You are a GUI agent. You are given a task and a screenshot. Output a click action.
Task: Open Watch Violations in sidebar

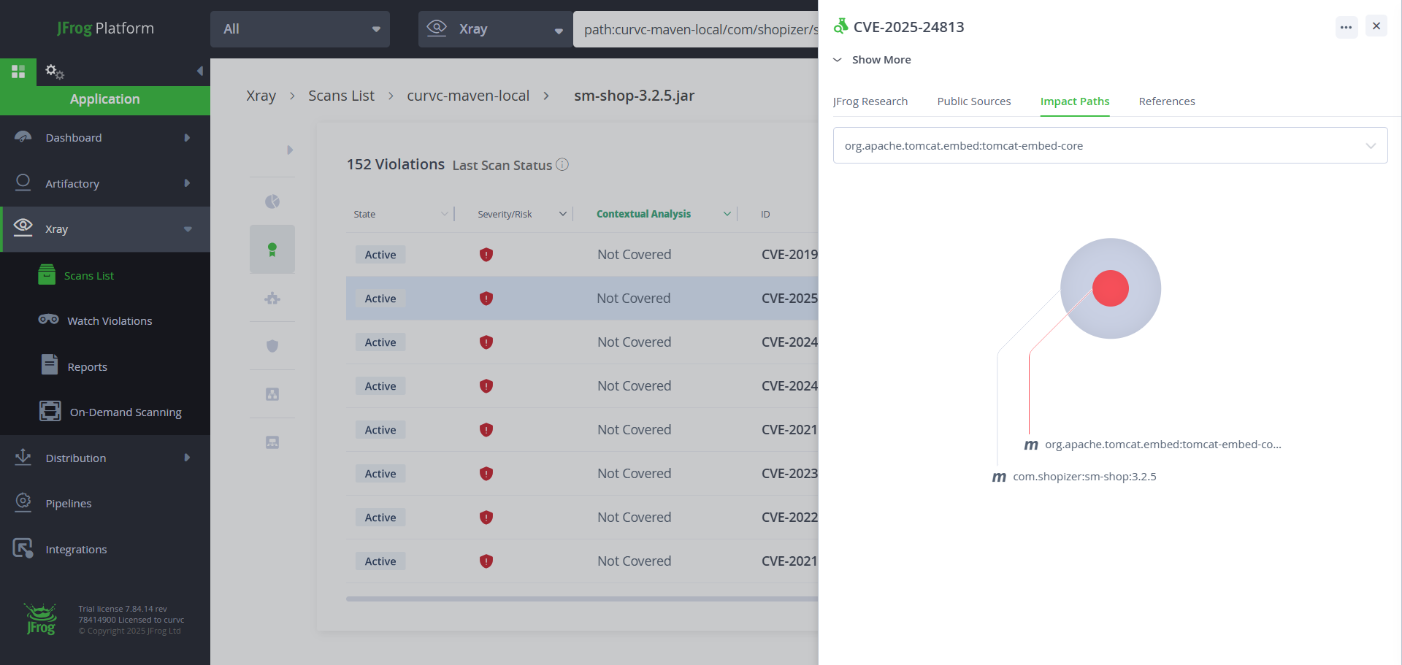click(x=110, y=321)
